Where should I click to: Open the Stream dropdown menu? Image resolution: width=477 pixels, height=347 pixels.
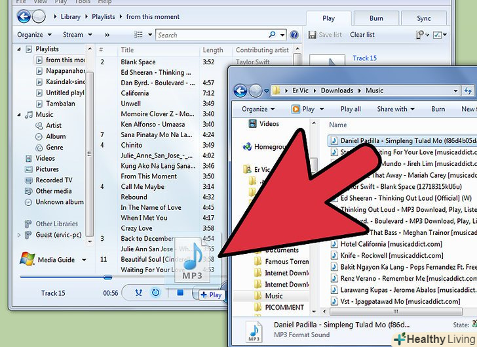point(77,35)
